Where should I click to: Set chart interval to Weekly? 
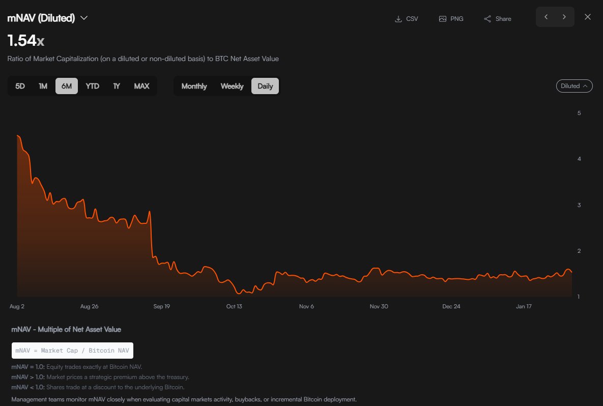(232, 86)
